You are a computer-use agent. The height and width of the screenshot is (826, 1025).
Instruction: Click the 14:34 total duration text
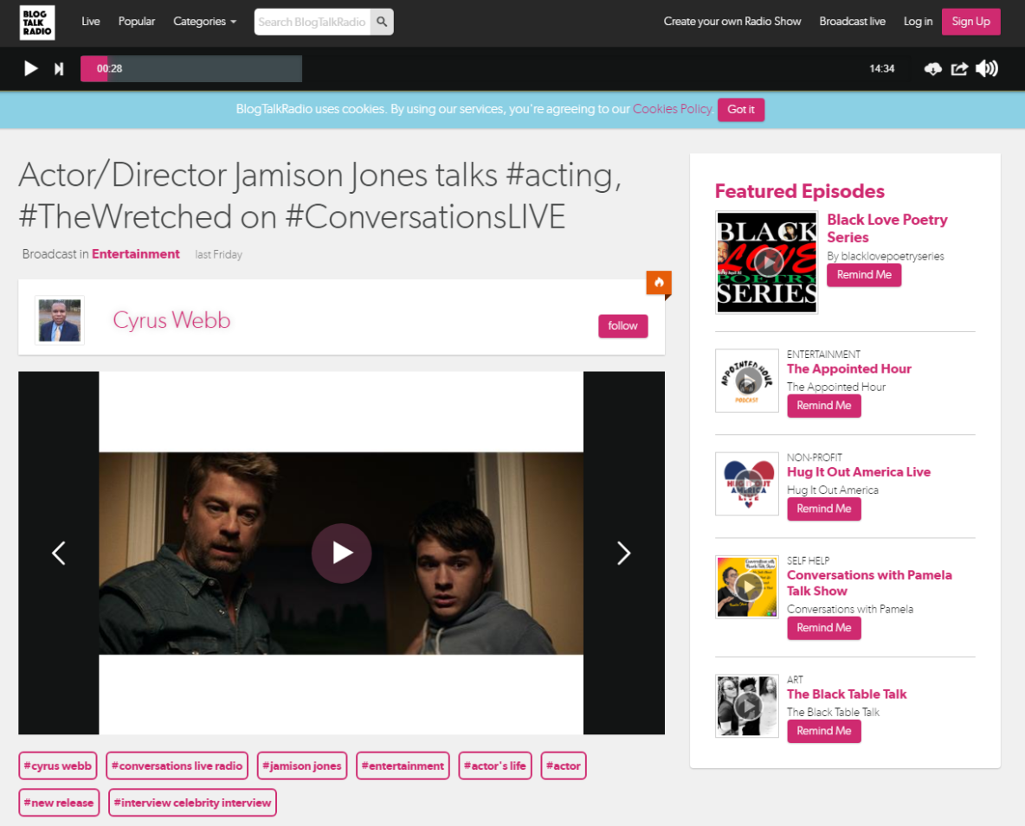click(882, 68)
